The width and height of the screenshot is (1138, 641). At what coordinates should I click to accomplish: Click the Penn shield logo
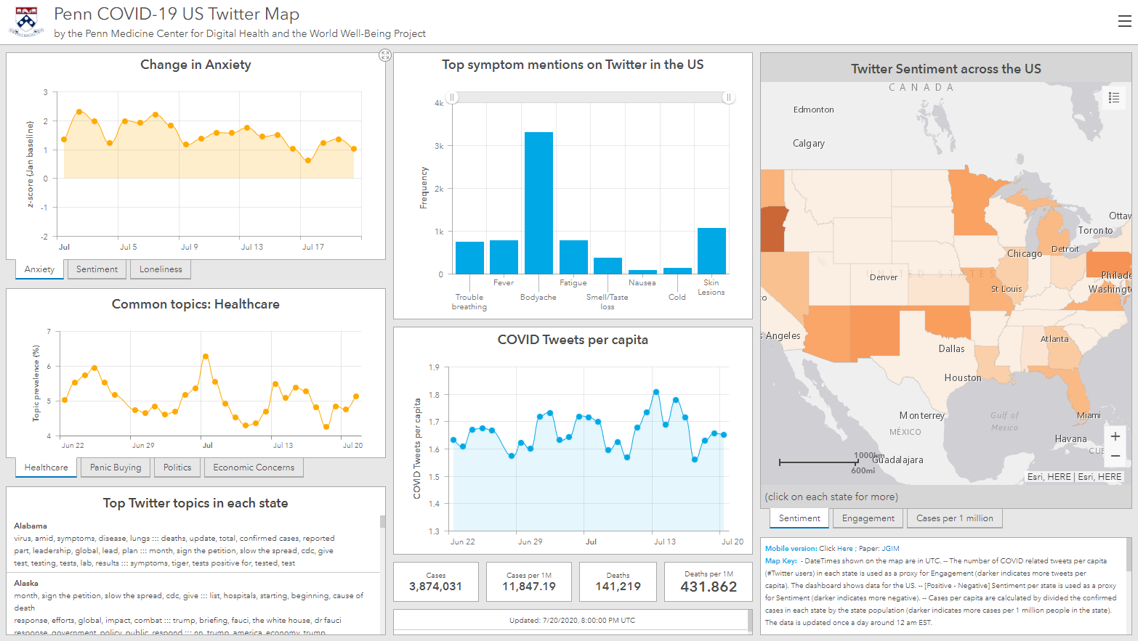pos(26,21)
